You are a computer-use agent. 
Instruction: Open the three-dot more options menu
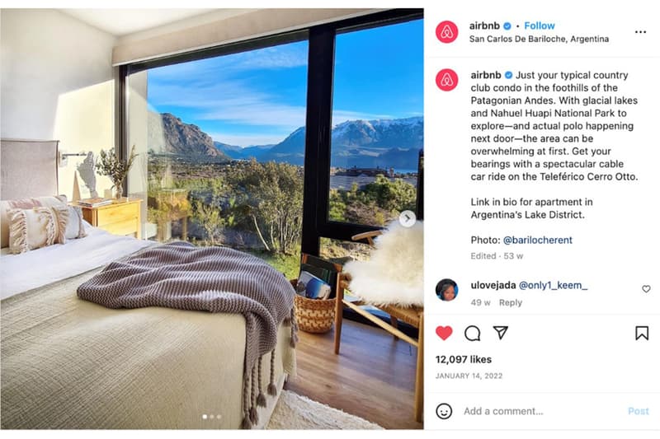click(x=640, y=32)
